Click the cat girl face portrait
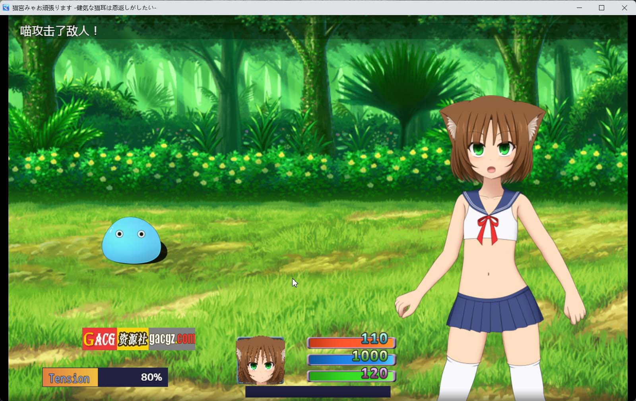 click(260, 360)
